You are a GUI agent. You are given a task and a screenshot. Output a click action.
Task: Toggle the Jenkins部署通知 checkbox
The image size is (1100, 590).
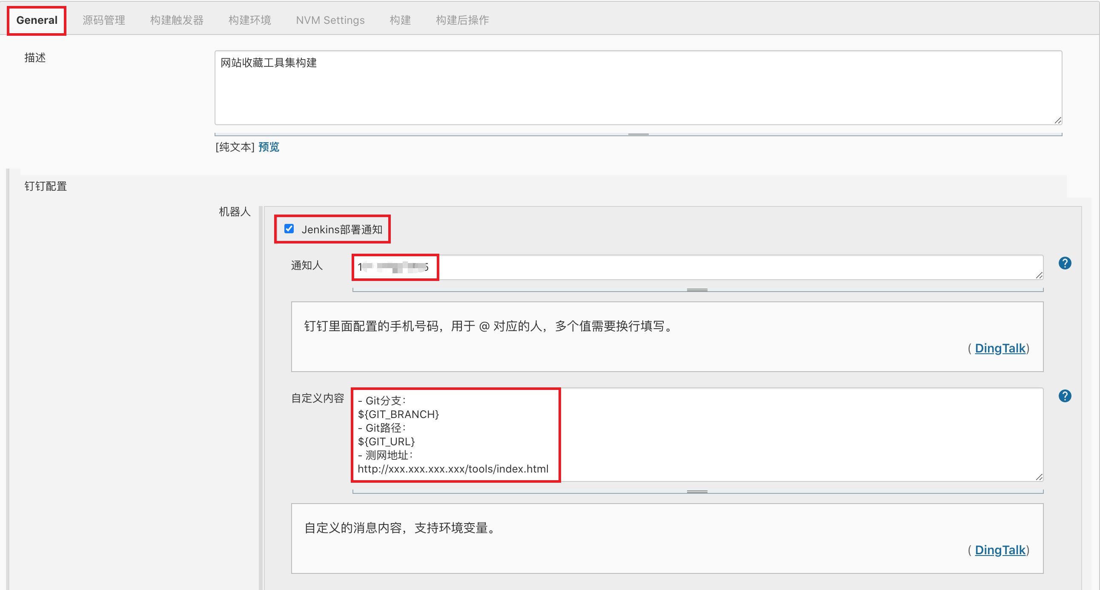coord(289,229)
